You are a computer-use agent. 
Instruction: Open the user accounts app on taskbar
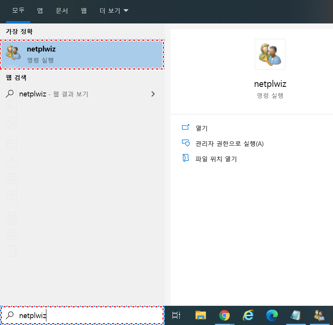coord(320,315)
